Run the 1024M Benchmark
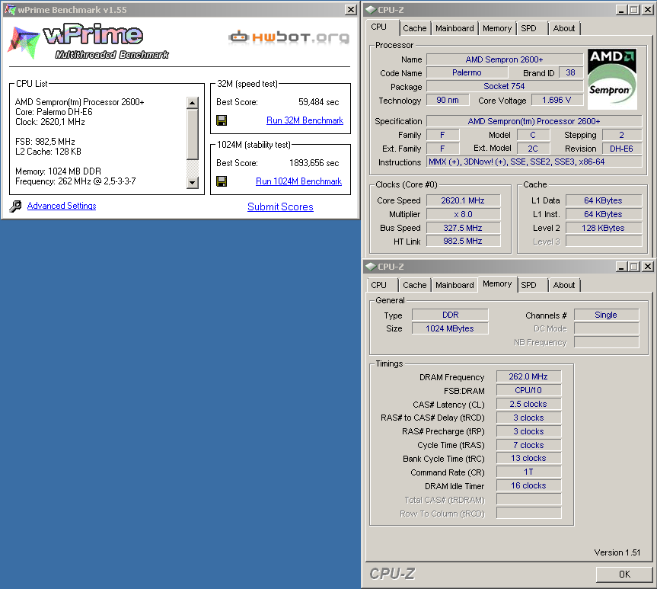 coord(298,181)
